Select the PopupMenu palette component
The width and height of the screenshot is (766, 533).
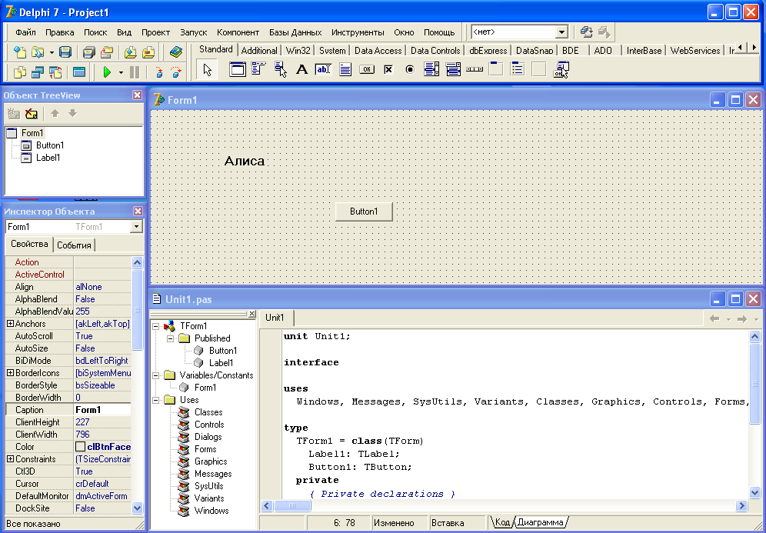281,70
